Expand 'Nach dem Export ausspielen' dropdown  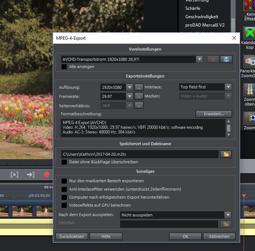click(176, 215)
